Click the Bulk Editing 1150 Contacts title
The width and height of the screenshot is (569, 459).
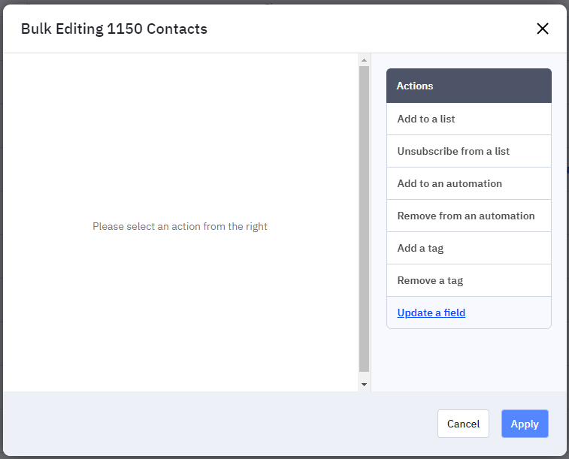[x=114, y=29]
